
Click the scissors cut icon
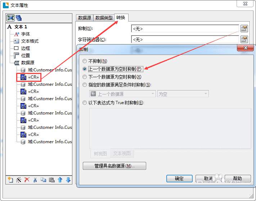[35, 180]
